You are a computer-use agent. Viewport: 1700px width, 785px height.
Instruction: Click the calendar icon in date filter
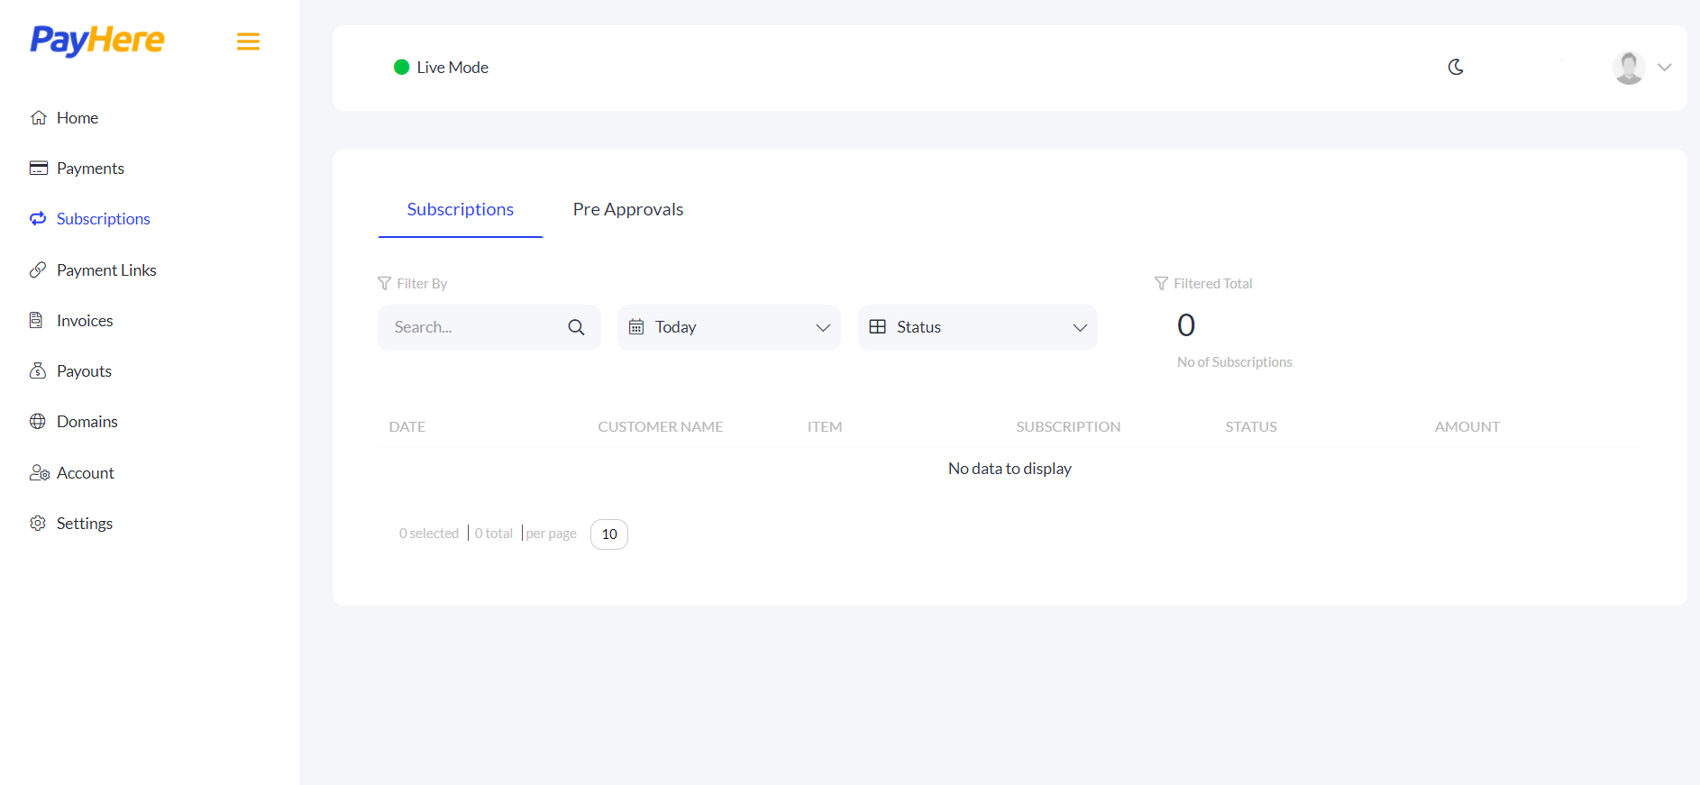(x=636, y=327)
